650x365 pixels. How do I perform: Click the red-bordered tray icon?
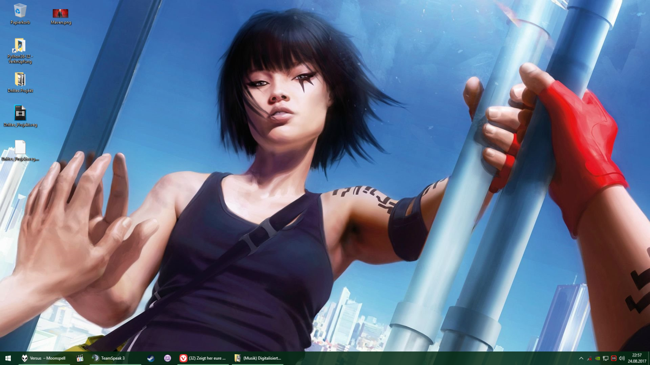tap(614, 358)
